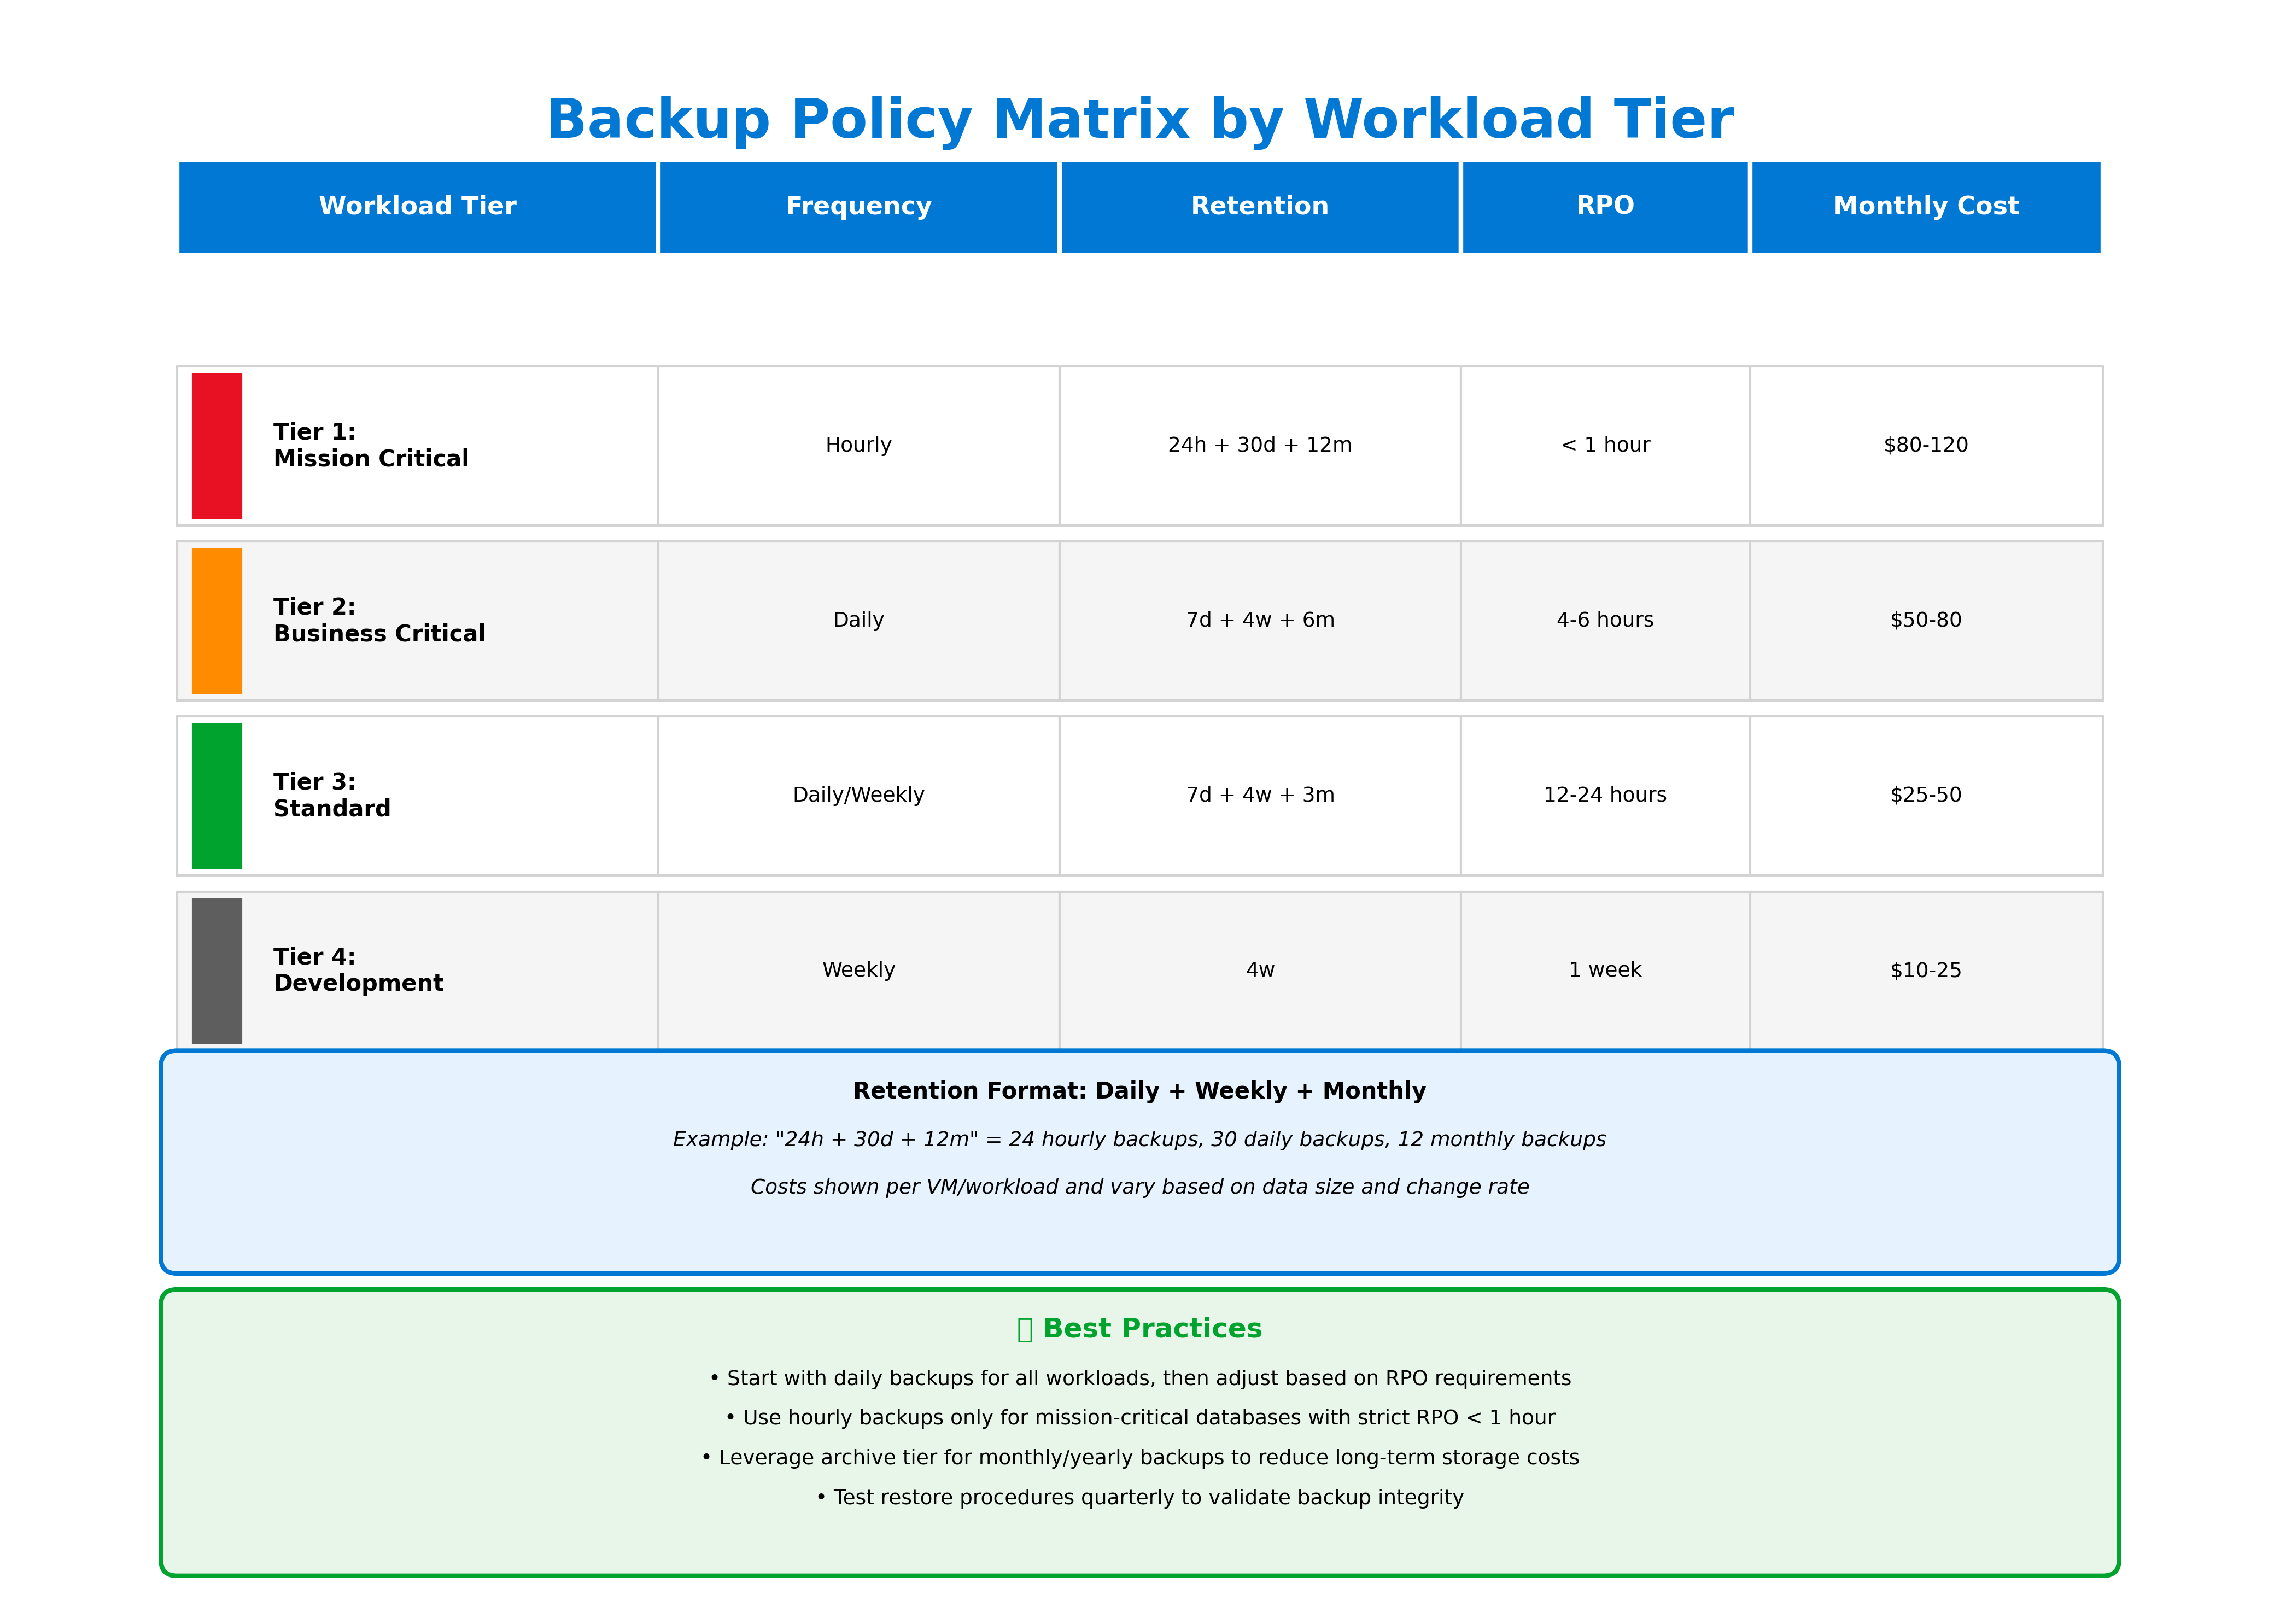
Task: Select the Tier 2: Business Critical label
Action: tap(378, 620)
